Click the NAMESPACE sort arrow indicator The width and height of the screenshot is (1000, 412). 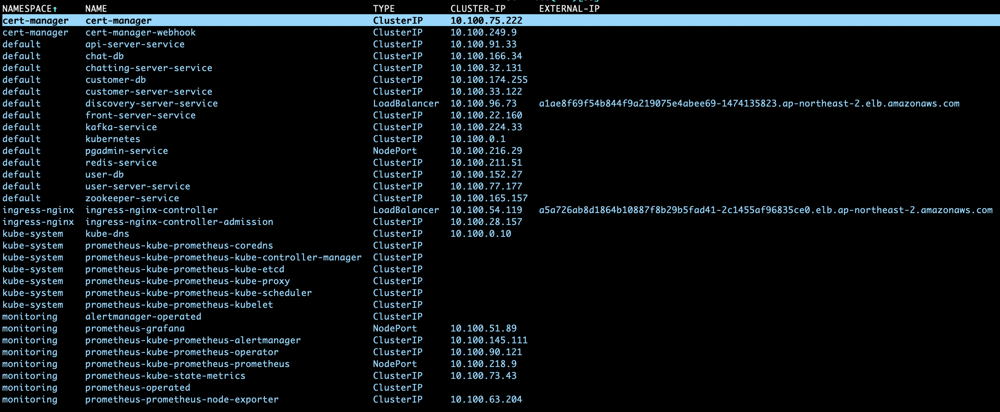(x=55, y=9)
